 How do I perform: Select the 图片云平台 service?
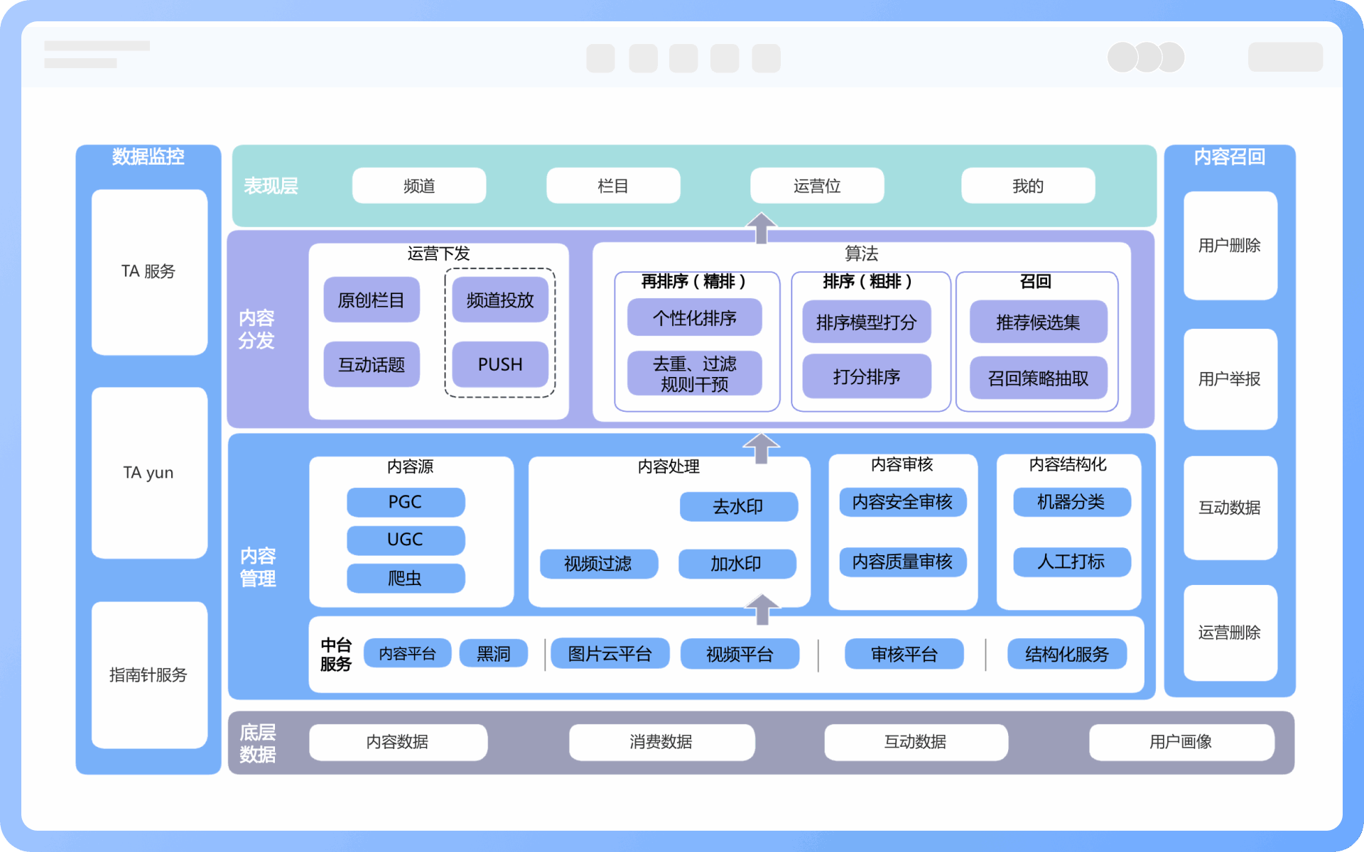click(610, 654)
